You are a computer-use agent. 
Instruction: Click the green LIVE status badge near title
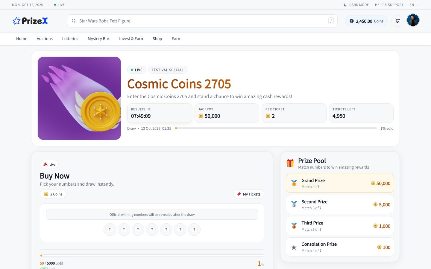[x=136, y=70]
